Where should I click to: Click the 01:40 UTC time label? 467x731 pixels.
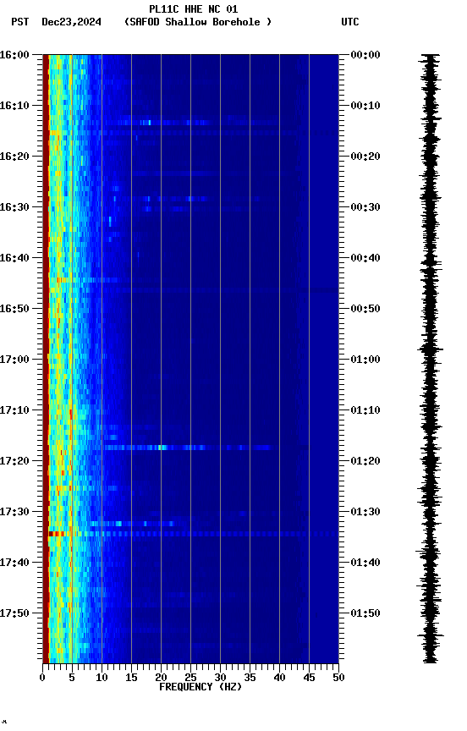tap(365, 563)
